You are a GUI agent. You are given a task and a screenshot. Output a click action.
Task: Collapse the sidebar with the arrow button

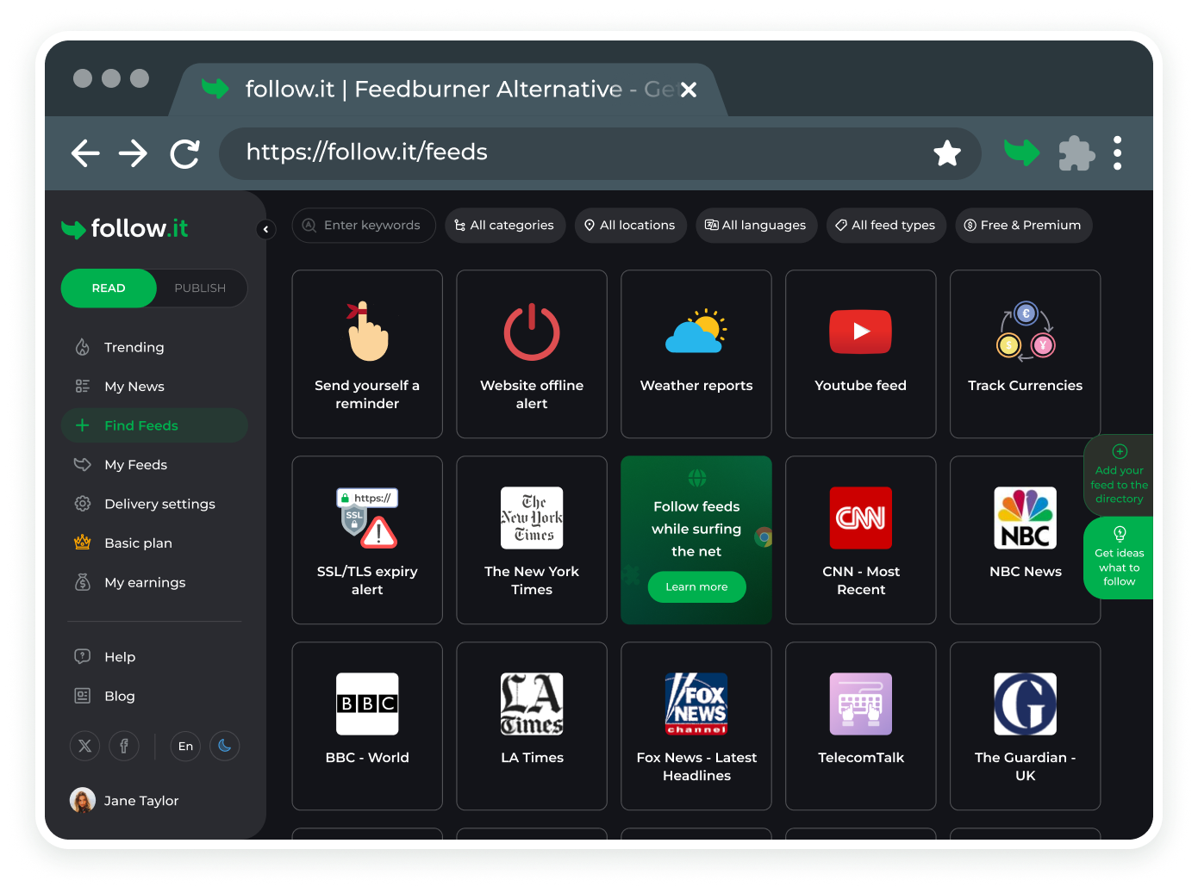coord(265,229)
